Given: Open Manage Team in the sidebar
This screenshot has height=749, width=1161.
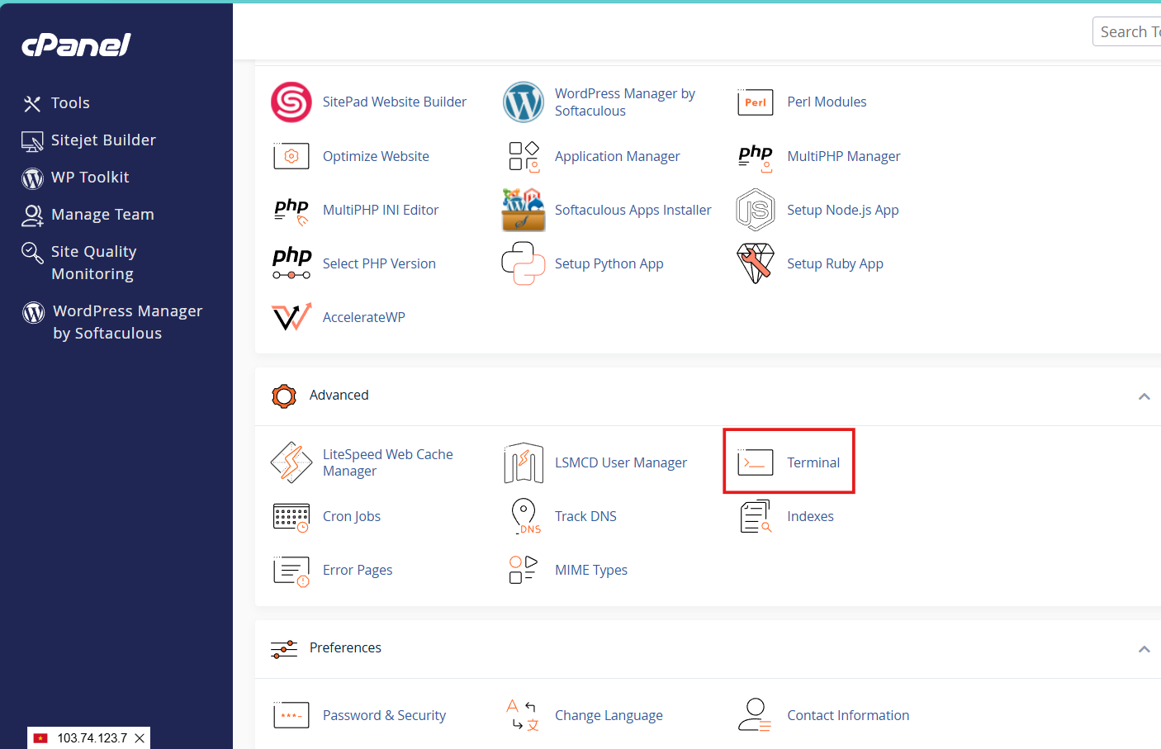Looking at the screenshot, I should [102, 215].
